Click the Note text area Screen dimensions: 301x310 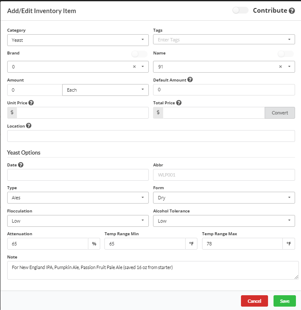[153, 270]
